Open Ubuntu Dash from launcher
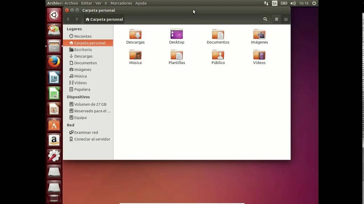 (x=54, y=15)
